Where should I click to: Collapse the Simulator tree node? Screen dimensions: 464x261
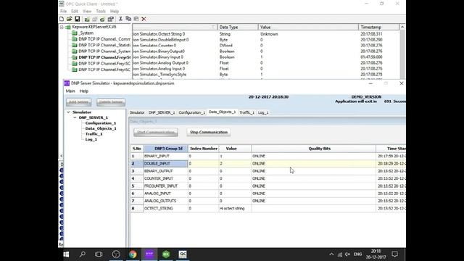pos(68,112)
